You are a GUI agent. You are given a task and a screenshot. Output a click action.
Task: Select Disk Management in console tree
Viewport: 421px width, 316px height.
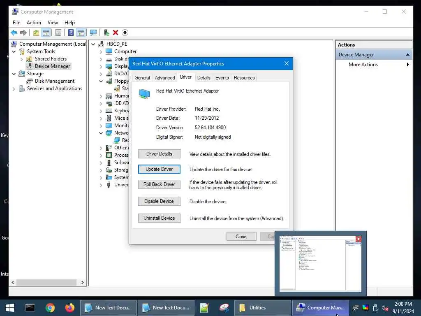click(55, 81)
